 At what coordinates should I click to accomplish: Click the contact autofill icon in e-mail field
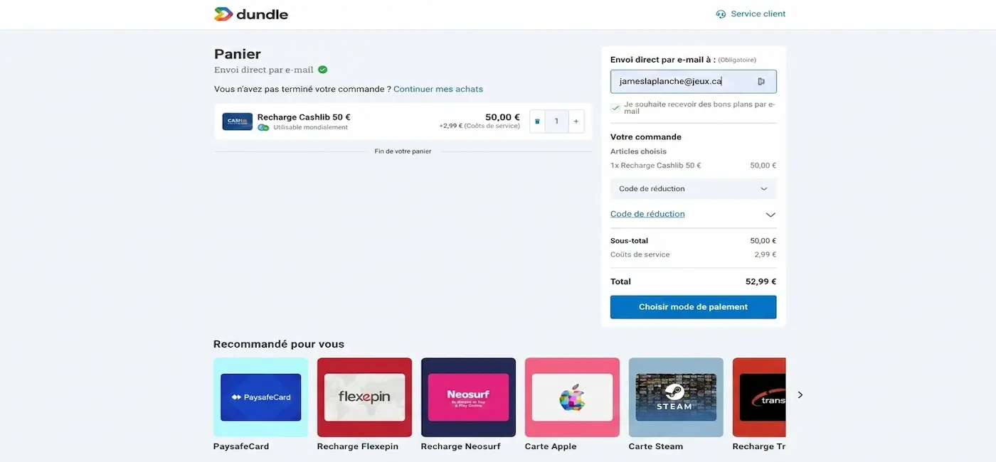[x=761, y=82]
